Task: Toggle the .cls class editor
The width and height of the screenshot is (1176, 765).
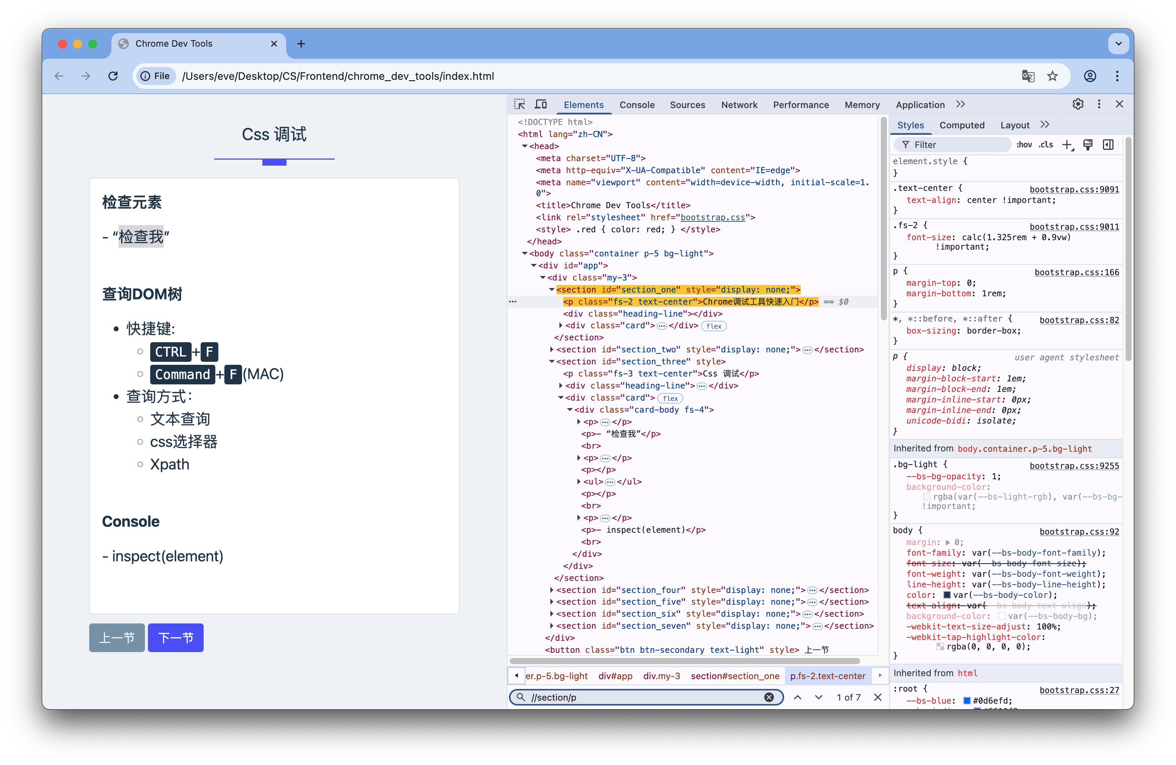Action: [x=1045, y=145]
